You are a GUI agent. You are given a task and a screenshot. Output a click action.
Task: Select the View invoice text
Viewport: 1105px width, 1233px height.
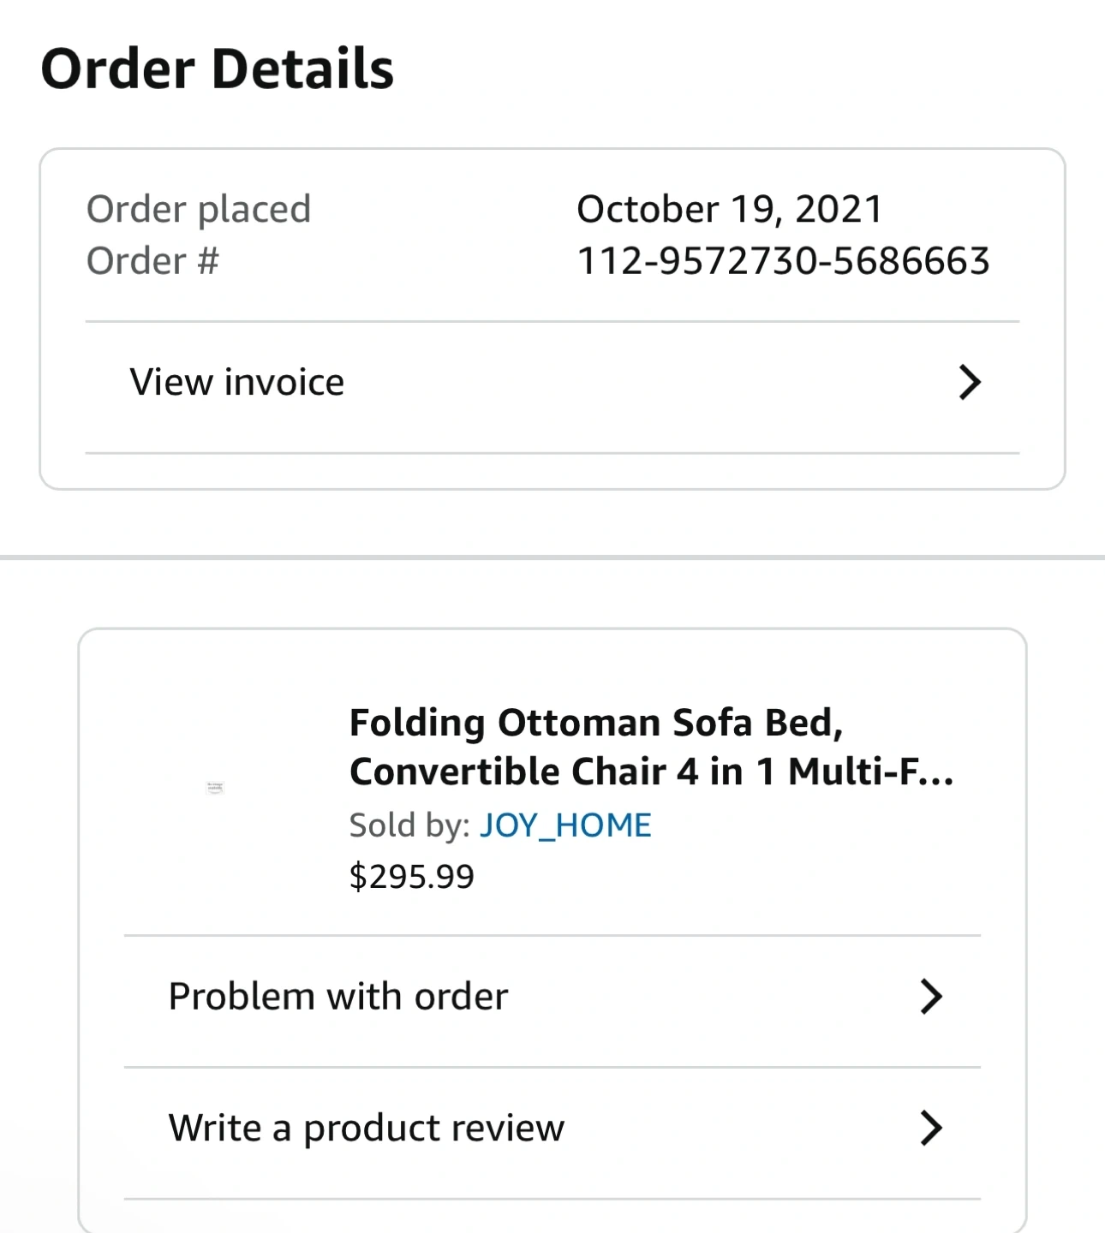237,382
